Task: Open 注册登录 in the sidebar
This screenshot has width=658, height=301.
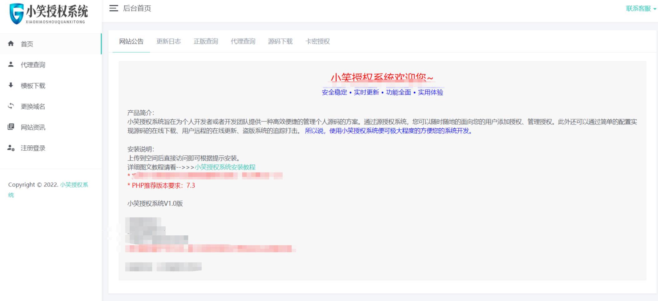Action: click(51, 148)
